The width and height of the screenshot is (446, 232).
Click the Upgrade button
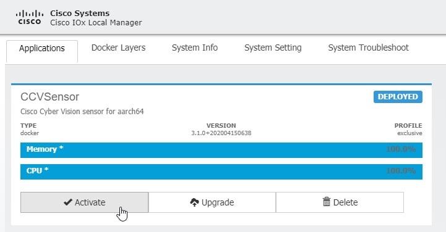[212, 202]
